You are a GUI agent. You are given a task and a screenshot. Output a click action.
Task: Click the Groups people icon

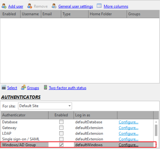pos(23,88)
